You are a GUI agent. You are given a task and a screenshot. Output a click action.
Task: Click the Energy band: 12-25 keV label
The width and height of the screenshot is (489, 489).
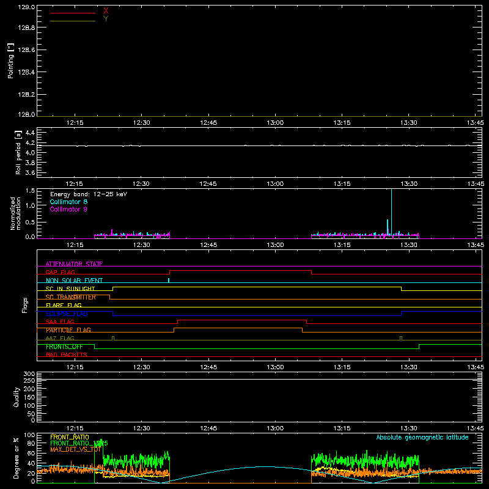click(x=89, y=194)
